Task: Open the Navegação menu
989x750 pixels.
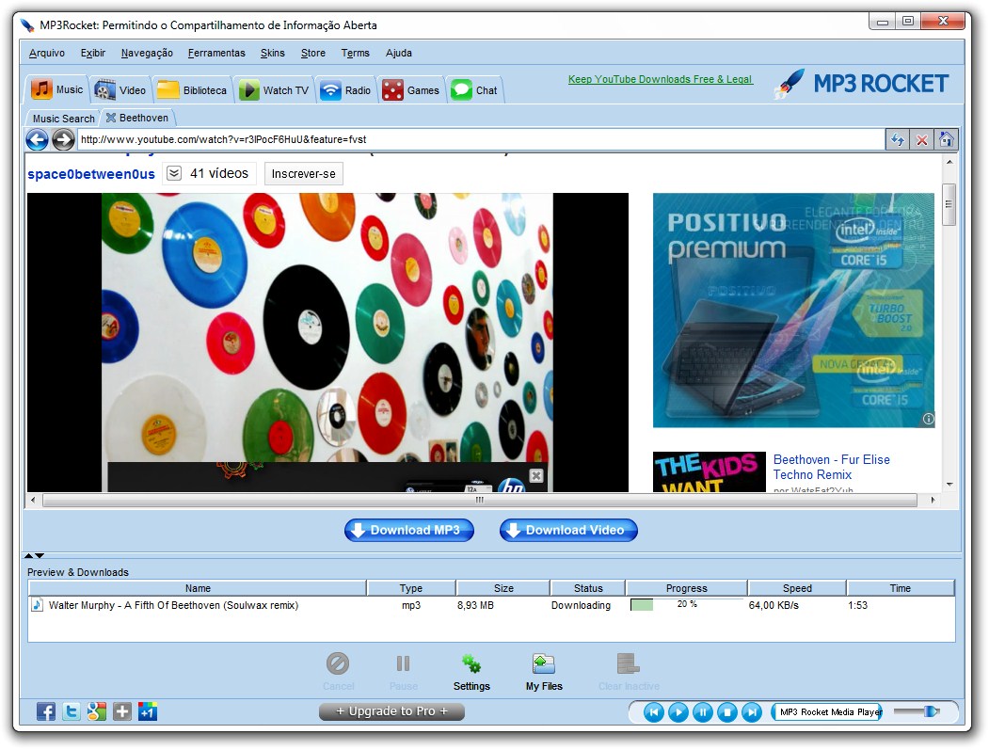Action: pos(147,53)
